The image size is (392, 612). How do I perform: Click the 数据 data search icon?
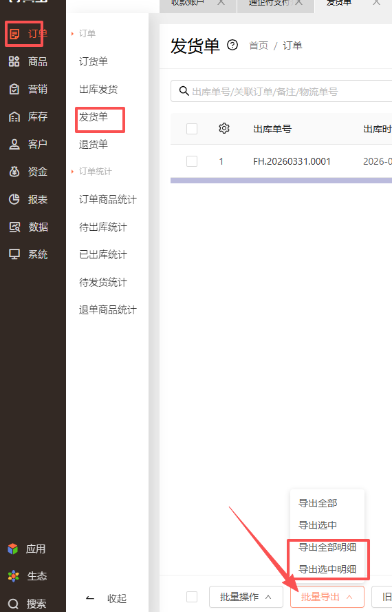pyautogui.click(x=14, y=227)
